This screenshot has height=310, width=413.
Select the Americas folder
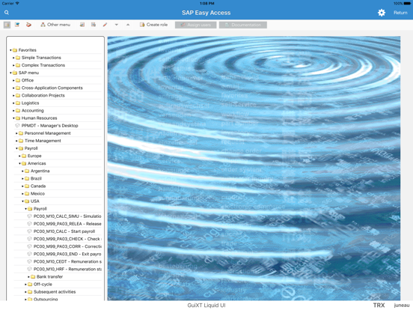pos(37,163)
